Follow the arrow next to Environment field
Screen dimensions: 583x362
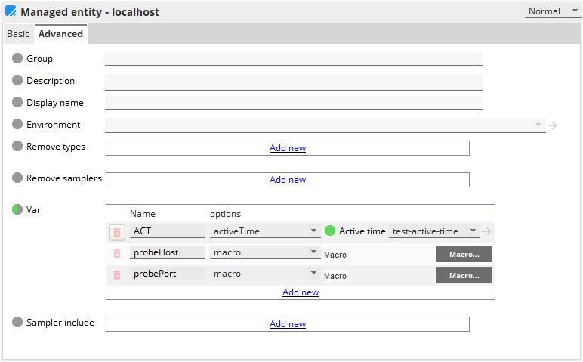click(x=552, y=125)
